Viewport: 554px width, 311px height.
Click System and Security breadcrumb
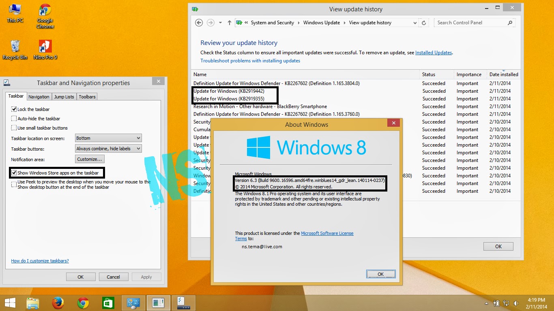[x=272, y=23]
